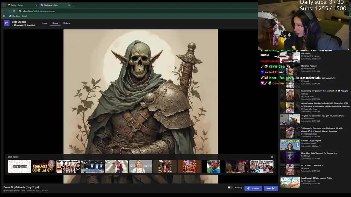Click the Decayed Souls - Topic channel name
Image resolution: width=351 pixels, height=197 pixels.
(15, 190)
